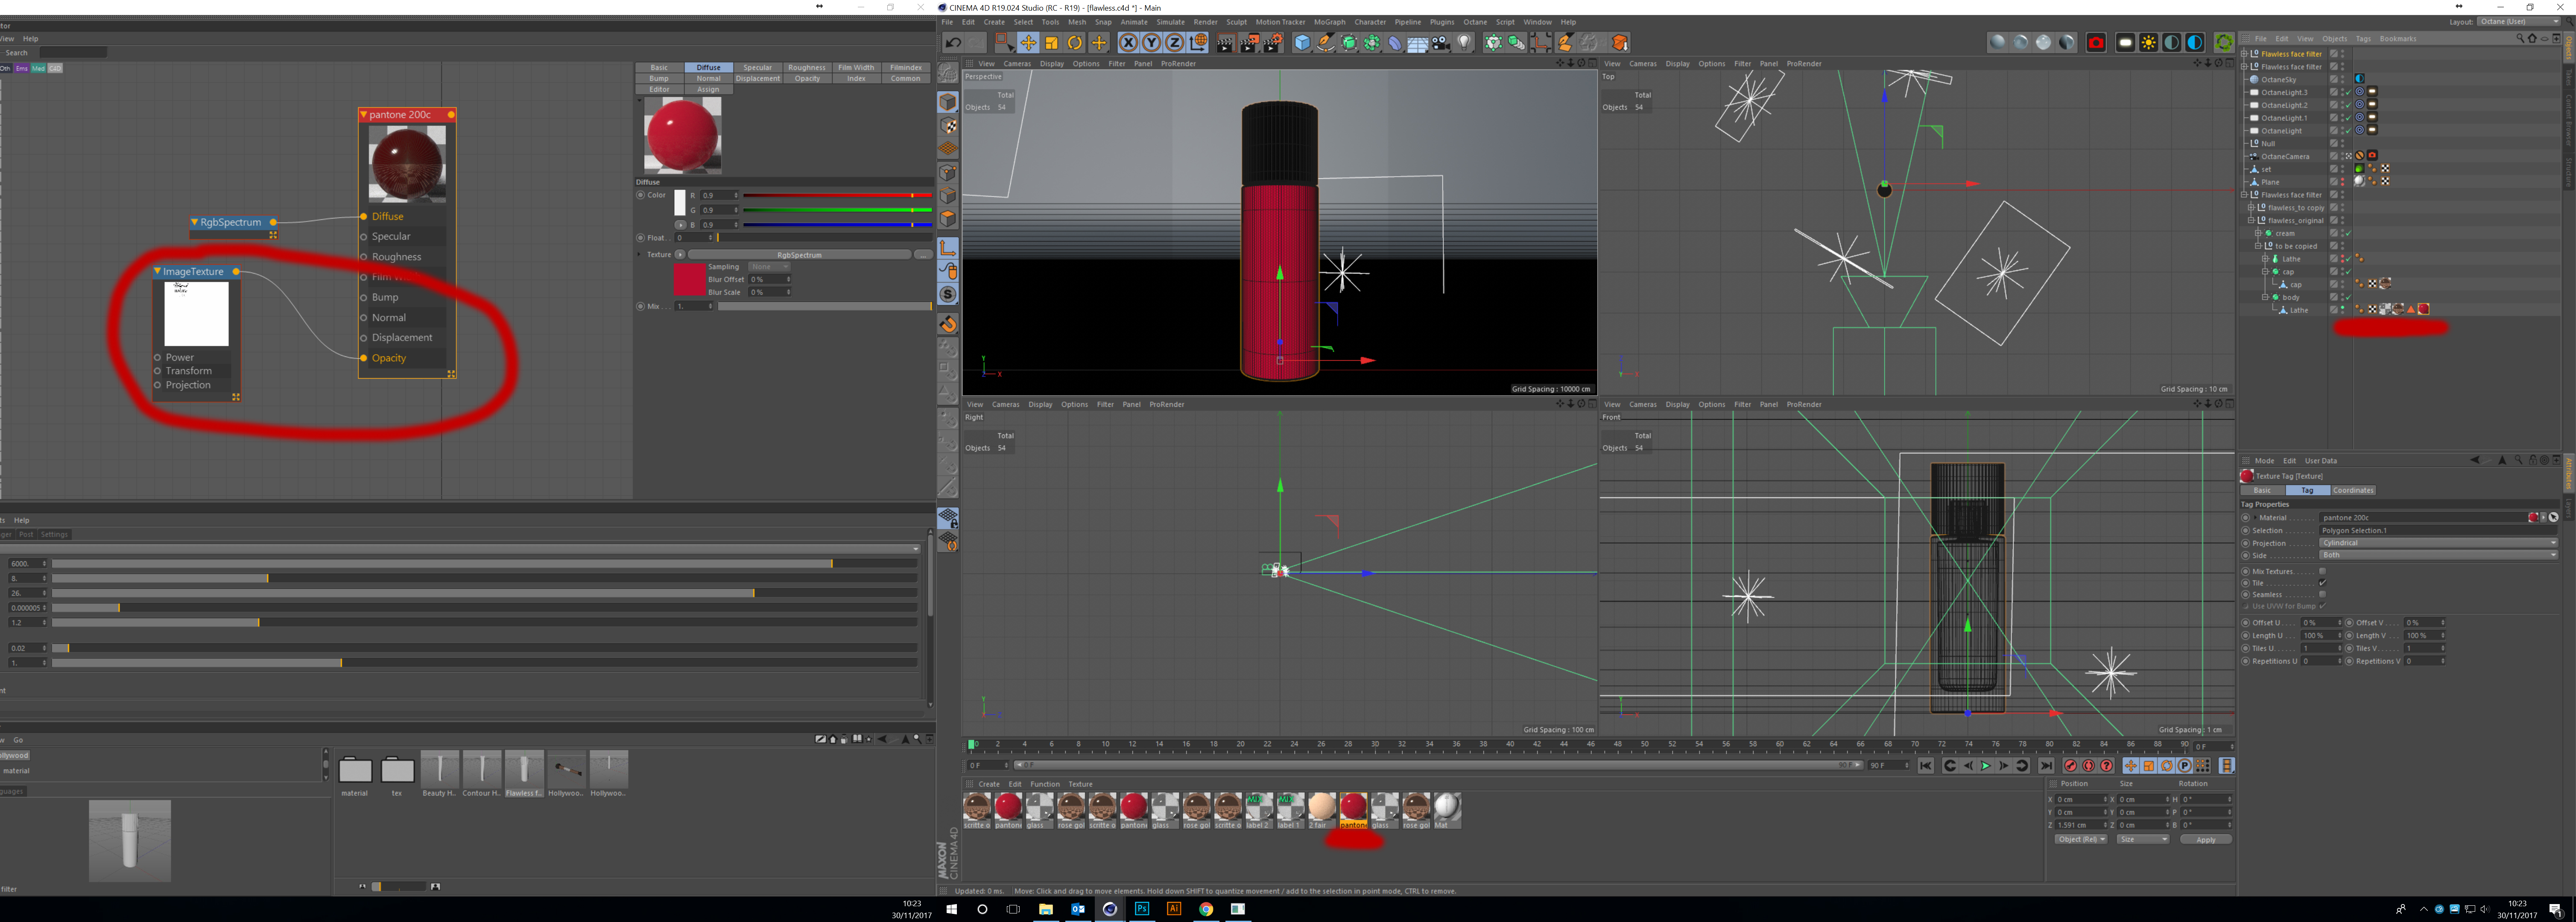The height and width of the screenshot is (922, 2576).
Task: Uncheck the Tile checkbox
Action: (x=2322, y=583)
